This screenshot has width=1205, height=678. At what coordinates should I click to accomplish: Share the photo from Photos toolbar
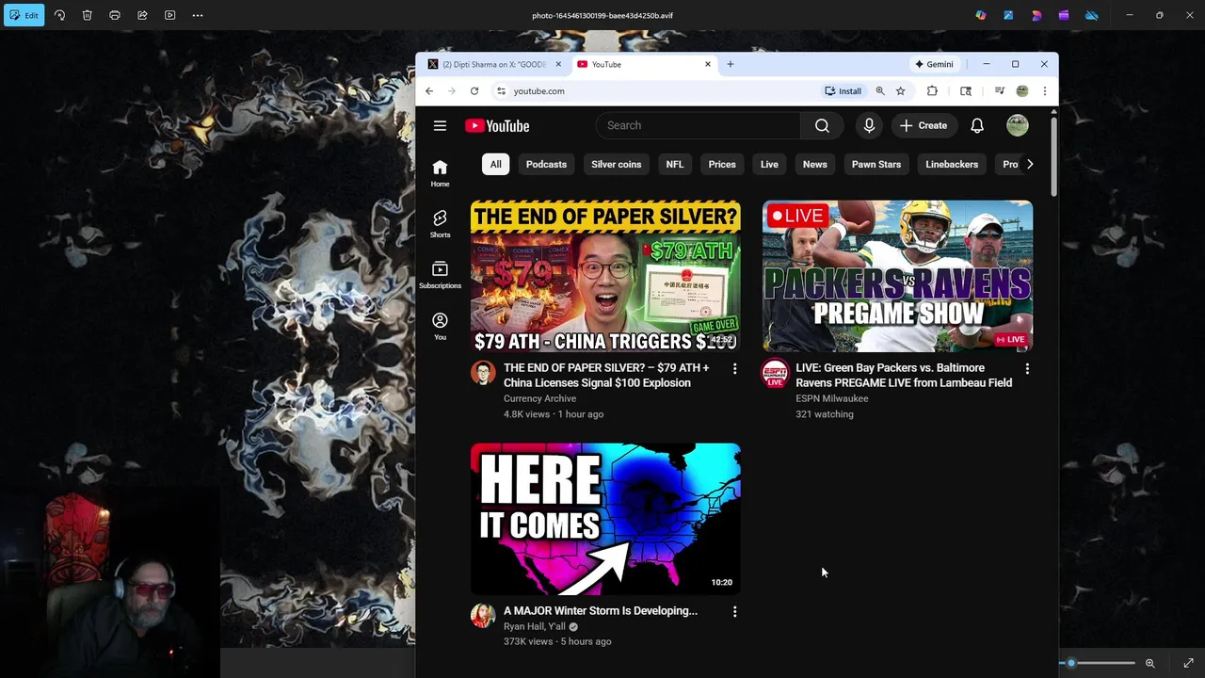[x=142, y=15]
